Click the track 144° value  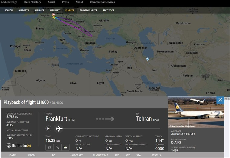tap(160, 141)
